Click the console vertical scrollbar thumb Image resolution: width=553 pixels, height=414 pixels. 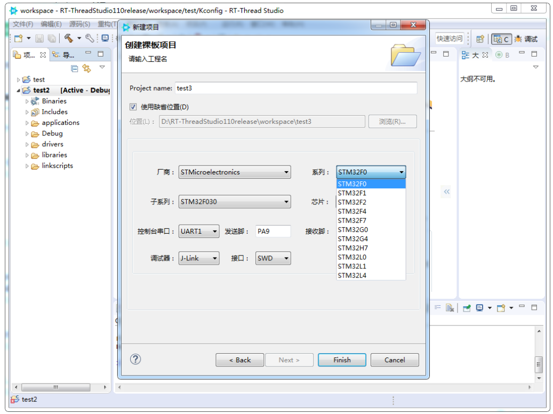coord(539,364)
